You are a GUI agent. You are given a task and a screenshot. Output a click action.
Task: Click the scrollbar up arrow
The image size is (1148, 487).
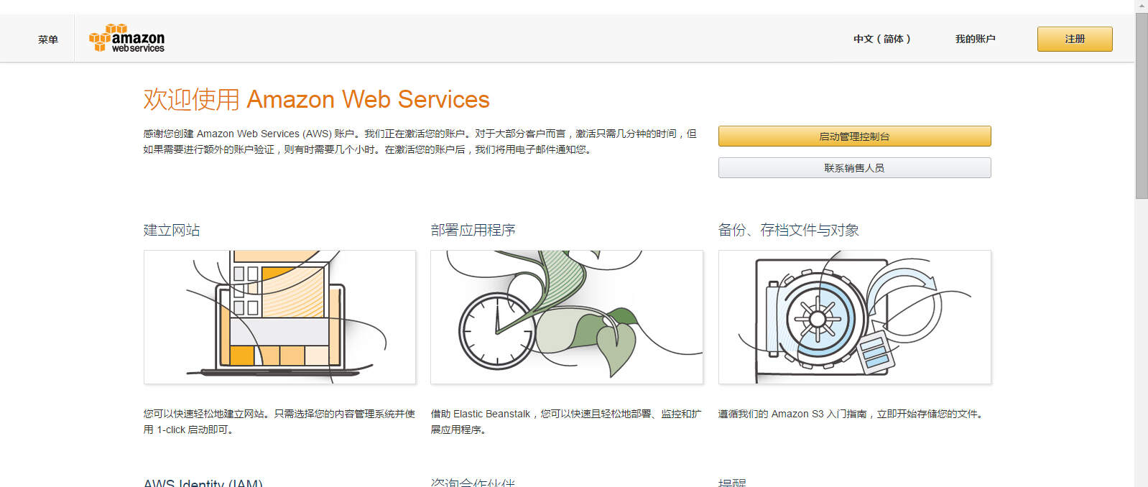click(x=1142, y=6)
